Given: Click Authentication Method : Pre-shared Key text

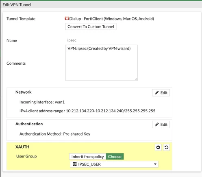Looking at the screenshot, I should [55, 134].
